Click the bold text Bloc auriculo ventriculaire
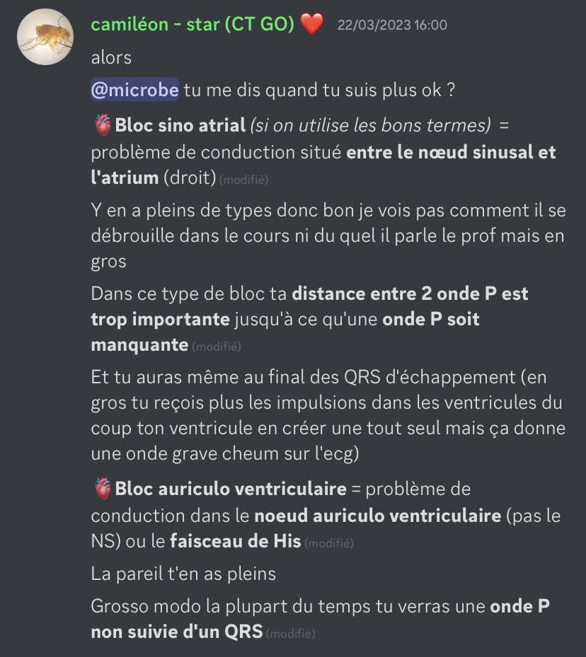The image size is (586, 657). point(231,489)
